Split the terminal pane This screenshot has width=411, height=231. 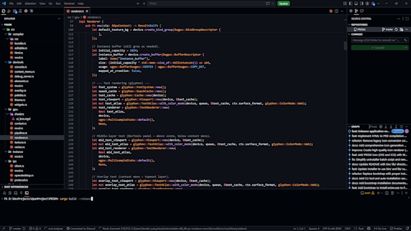(x=387, y=193)
